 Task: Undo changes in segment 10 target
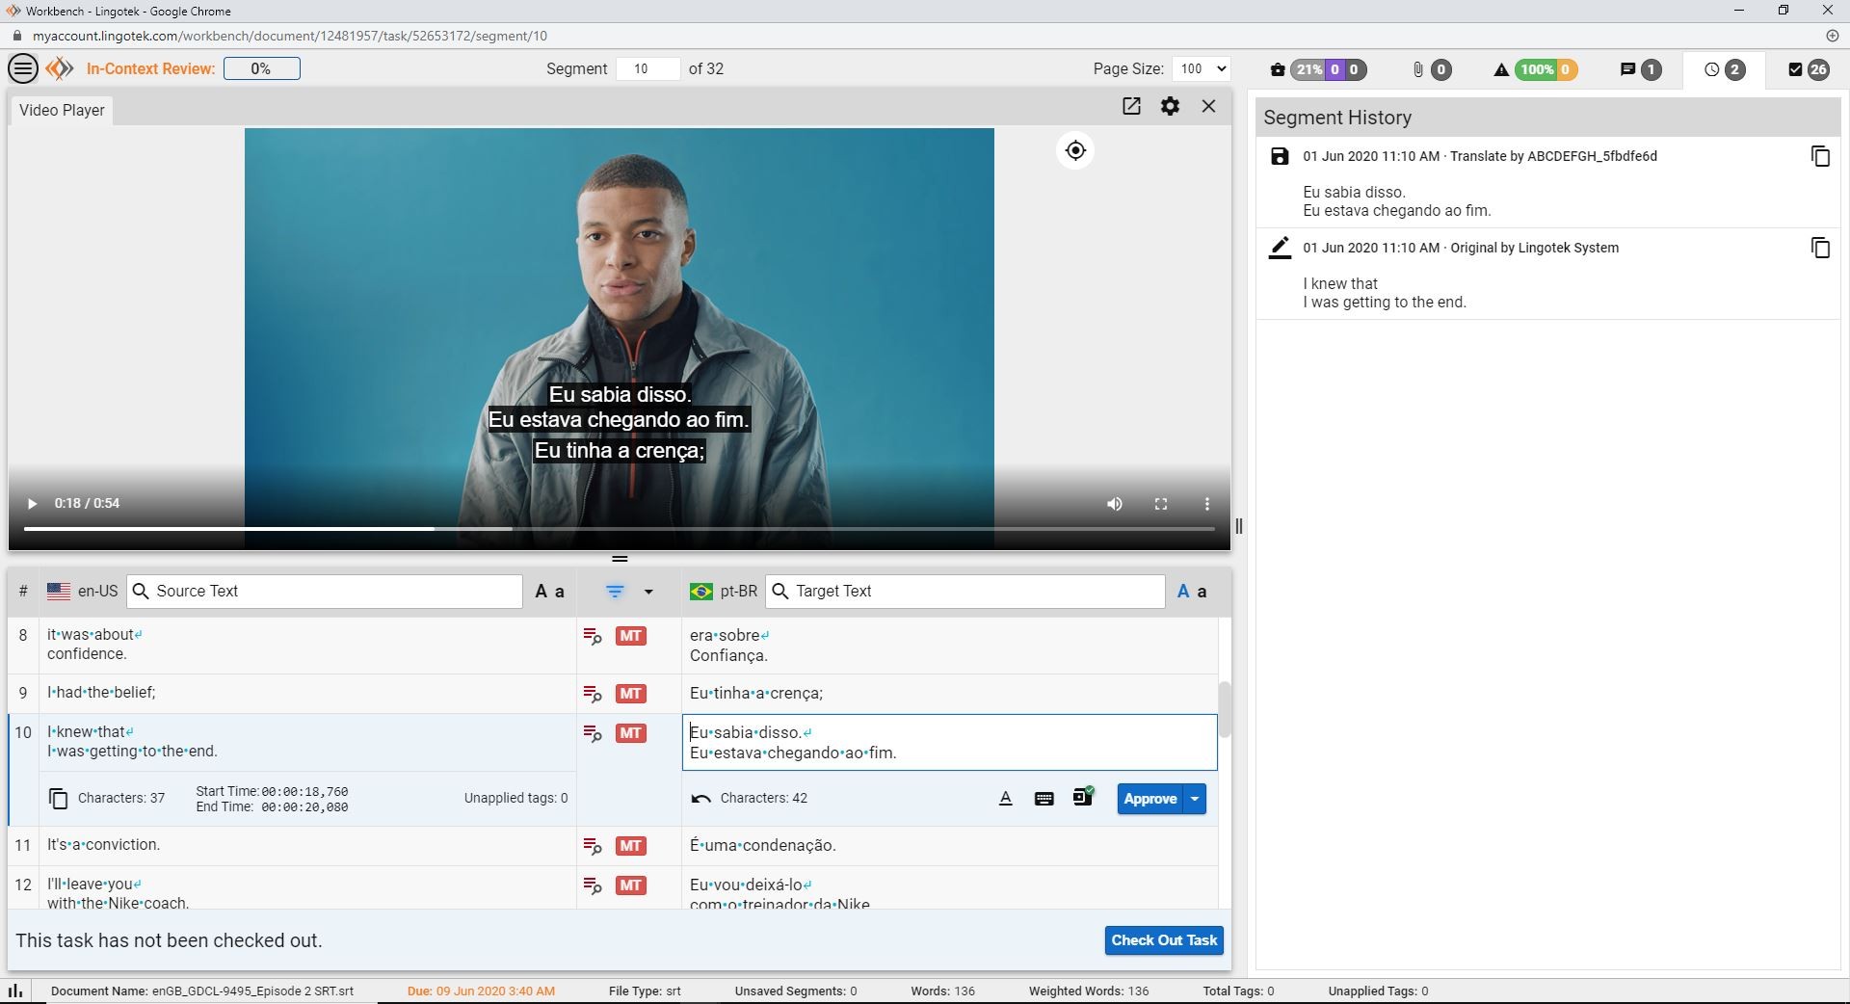pyautogui.click(x=700, y=798)
